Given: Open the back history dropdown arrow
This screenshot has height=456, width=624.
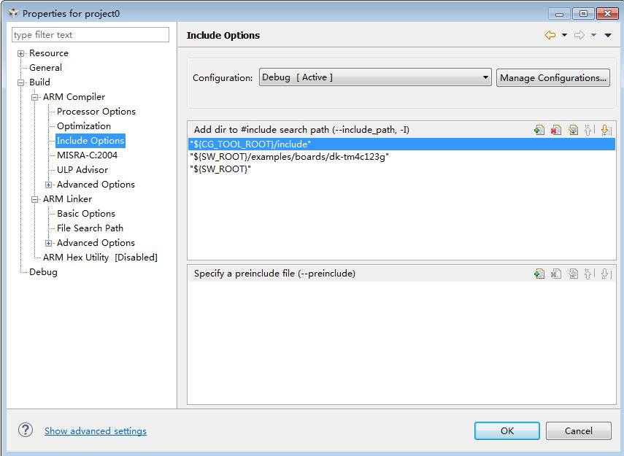Looking at the screenshot, I should pyautogui.click(x=564, y=35).
